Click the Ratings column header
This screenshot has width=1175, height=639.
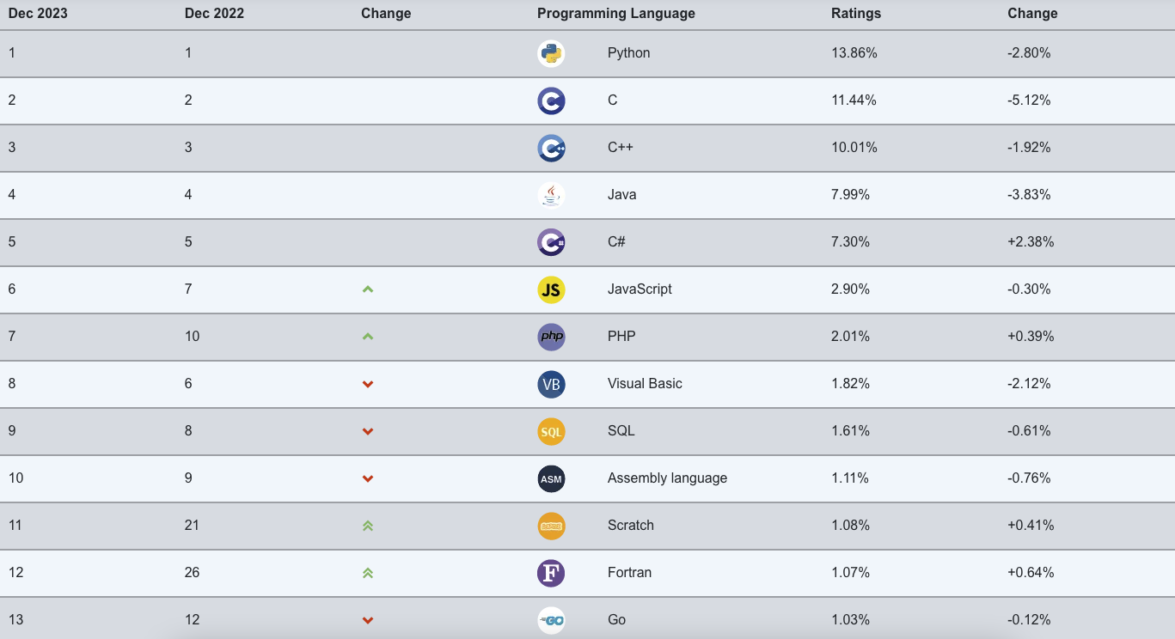click(x=856, y=14)
